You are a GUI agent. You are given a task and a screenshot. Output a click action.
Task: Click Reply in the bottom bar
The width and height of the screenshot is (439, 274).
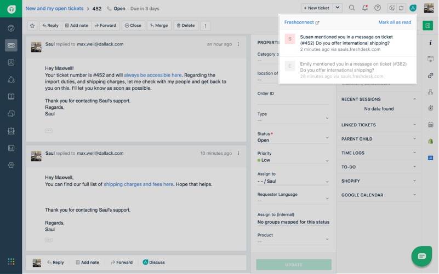pyautogui.click(x=55, y=263)
